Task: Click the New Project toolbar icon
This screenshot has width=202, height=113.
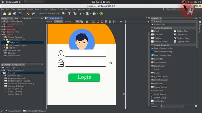Action: click(9, 14)
